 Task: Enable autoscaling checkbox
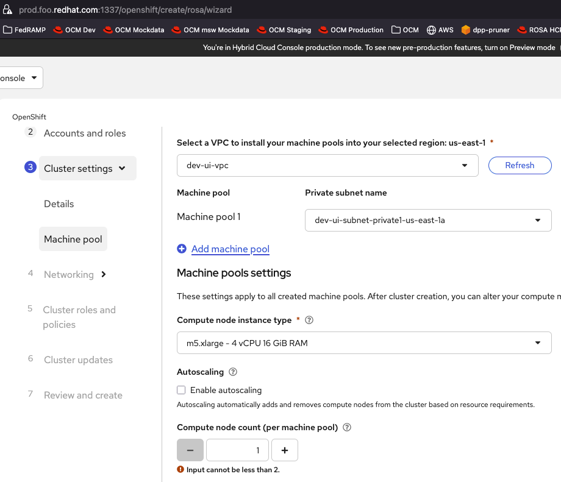tap(181, 390)
